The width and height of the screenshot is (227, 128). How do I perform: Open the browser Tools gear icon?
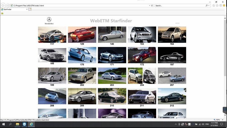(221, 6)
